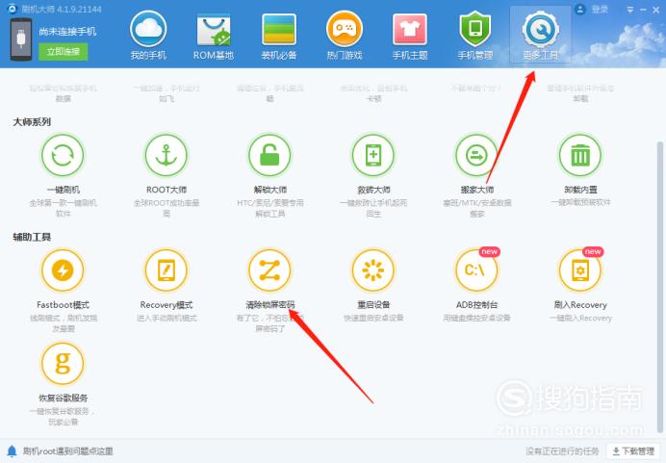Open 手机主题 shirt icon

(x=410, y=29)
